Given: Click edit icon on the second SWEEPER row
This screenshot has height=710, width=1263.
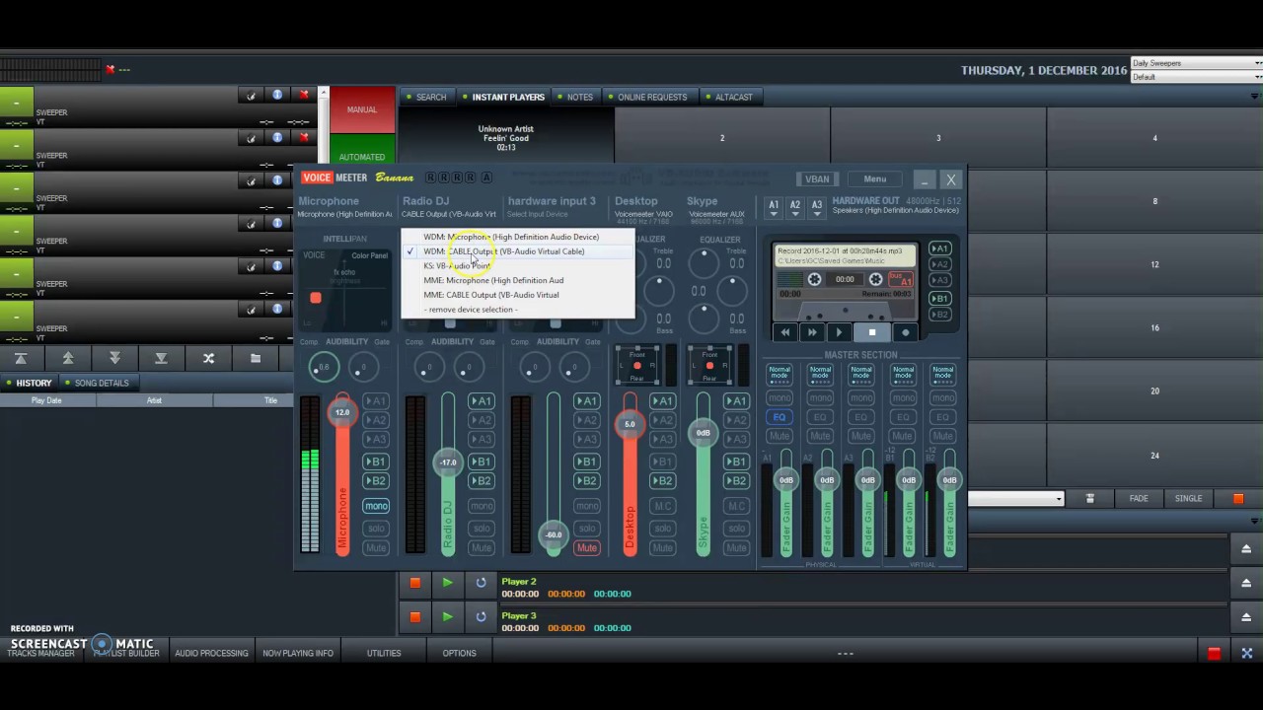Looking at the screenshot, I should (x=251, y=138).
